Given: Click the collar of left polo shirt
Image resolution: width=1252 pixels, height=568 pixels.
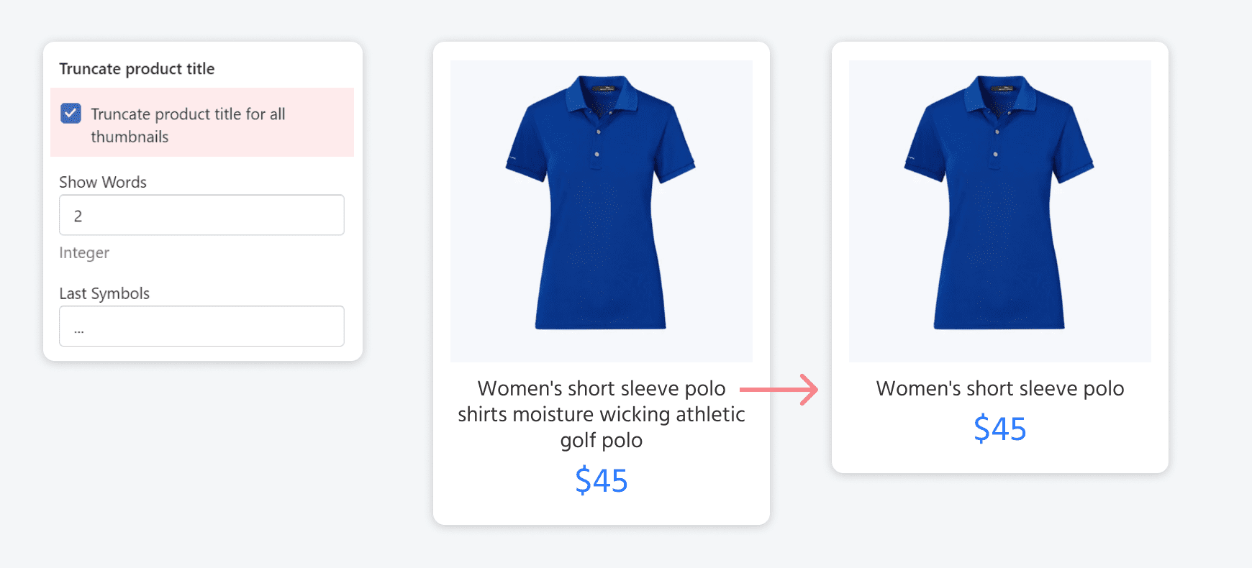Looking at the screenshot, I should (601, 95).
